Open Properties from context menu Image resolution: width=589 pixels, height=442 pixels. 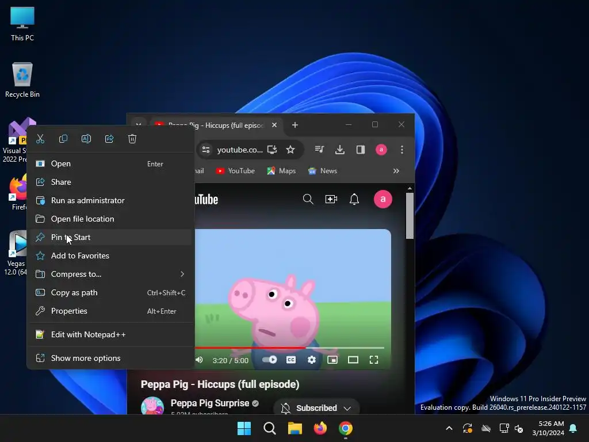[x=111, y=311]
